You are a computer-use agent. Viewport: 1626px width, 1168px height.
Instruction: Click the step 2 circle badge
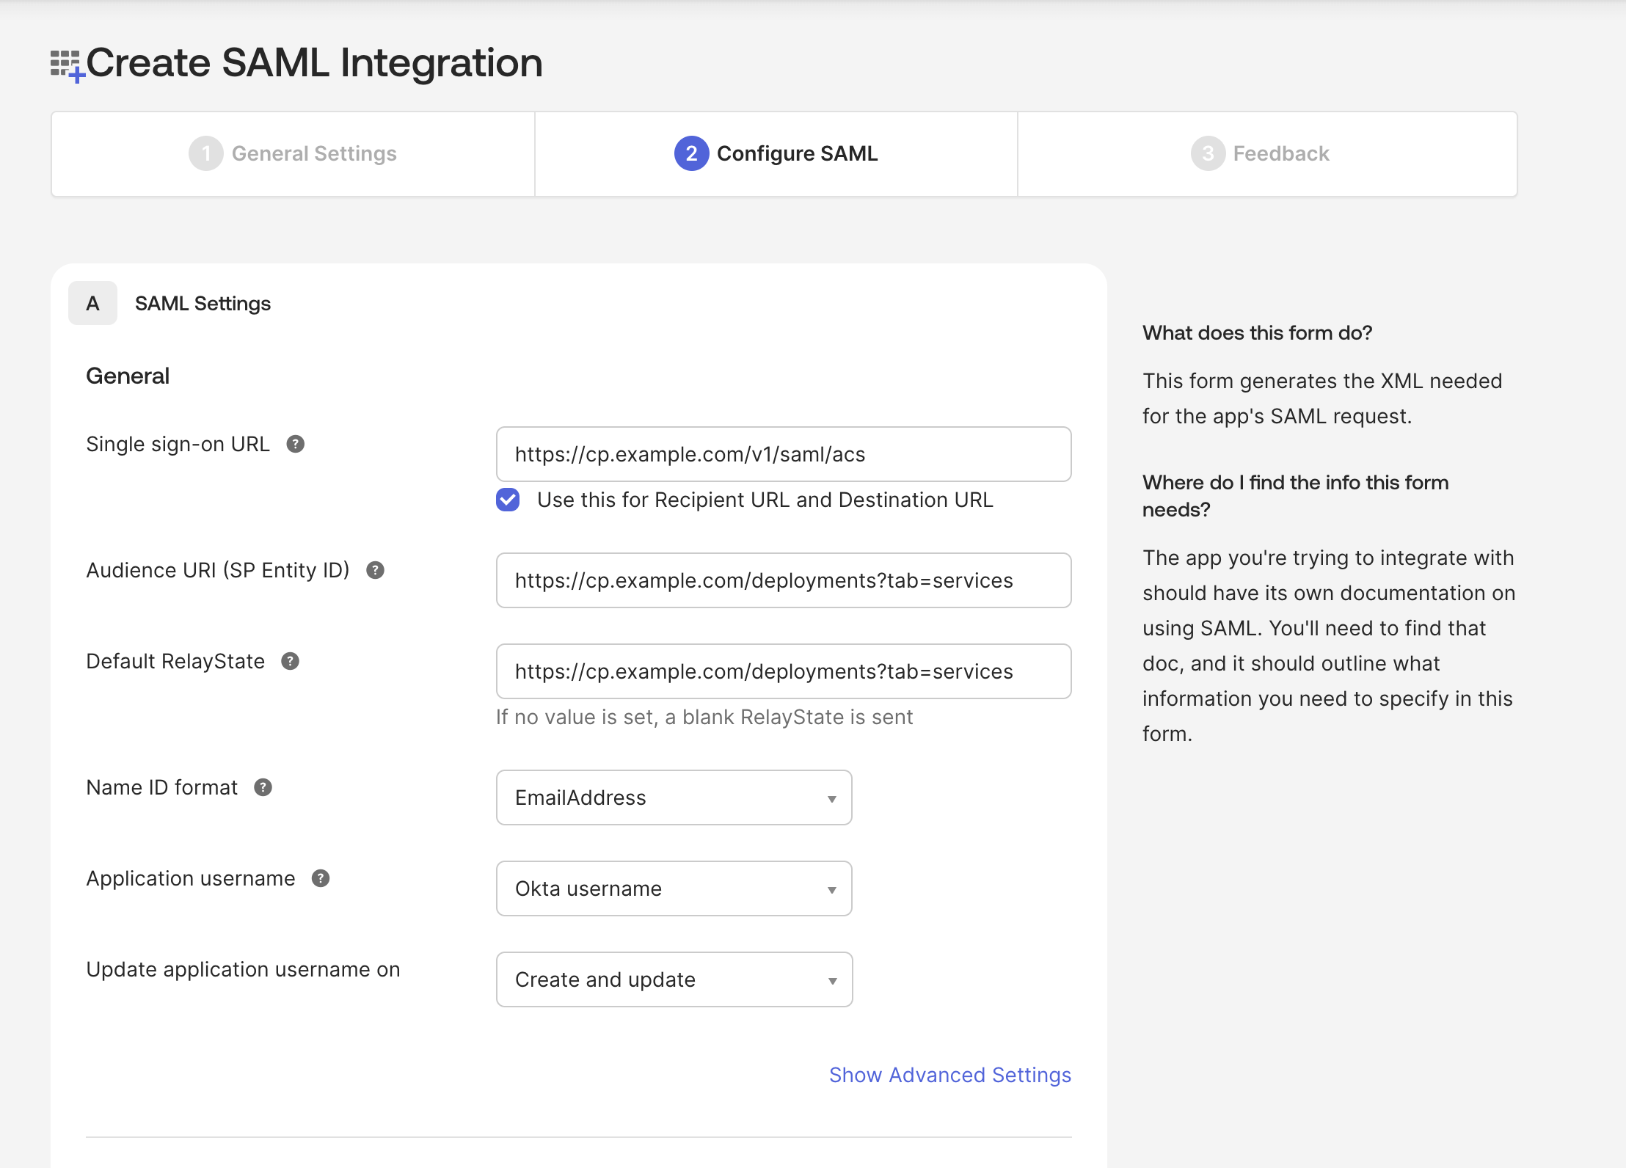[x=690, y=153]
